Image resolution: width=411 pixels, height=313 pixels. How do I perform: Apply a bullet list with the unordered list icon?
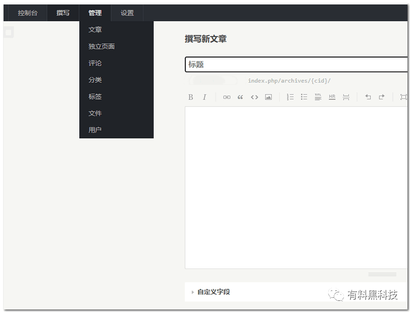pyautogui.click(x=304, y=97)
